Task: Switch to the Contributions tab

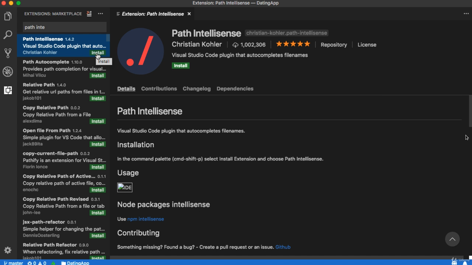Action: tap(159, 89)
